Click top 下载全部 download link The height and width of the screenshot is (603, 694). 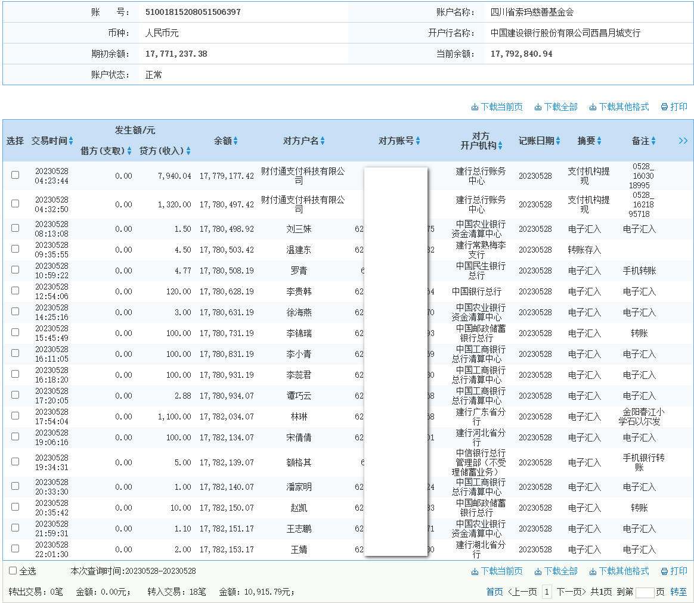[556, 107]
